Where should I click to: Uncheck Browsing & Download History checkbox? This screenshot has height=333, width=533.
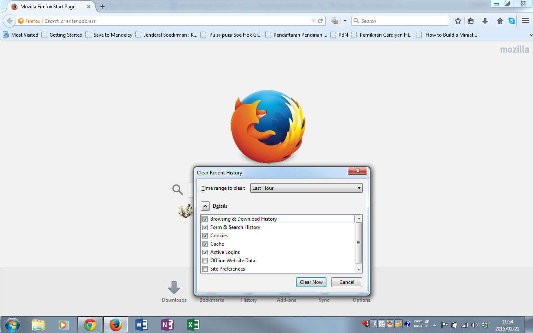tap(205, 219)
